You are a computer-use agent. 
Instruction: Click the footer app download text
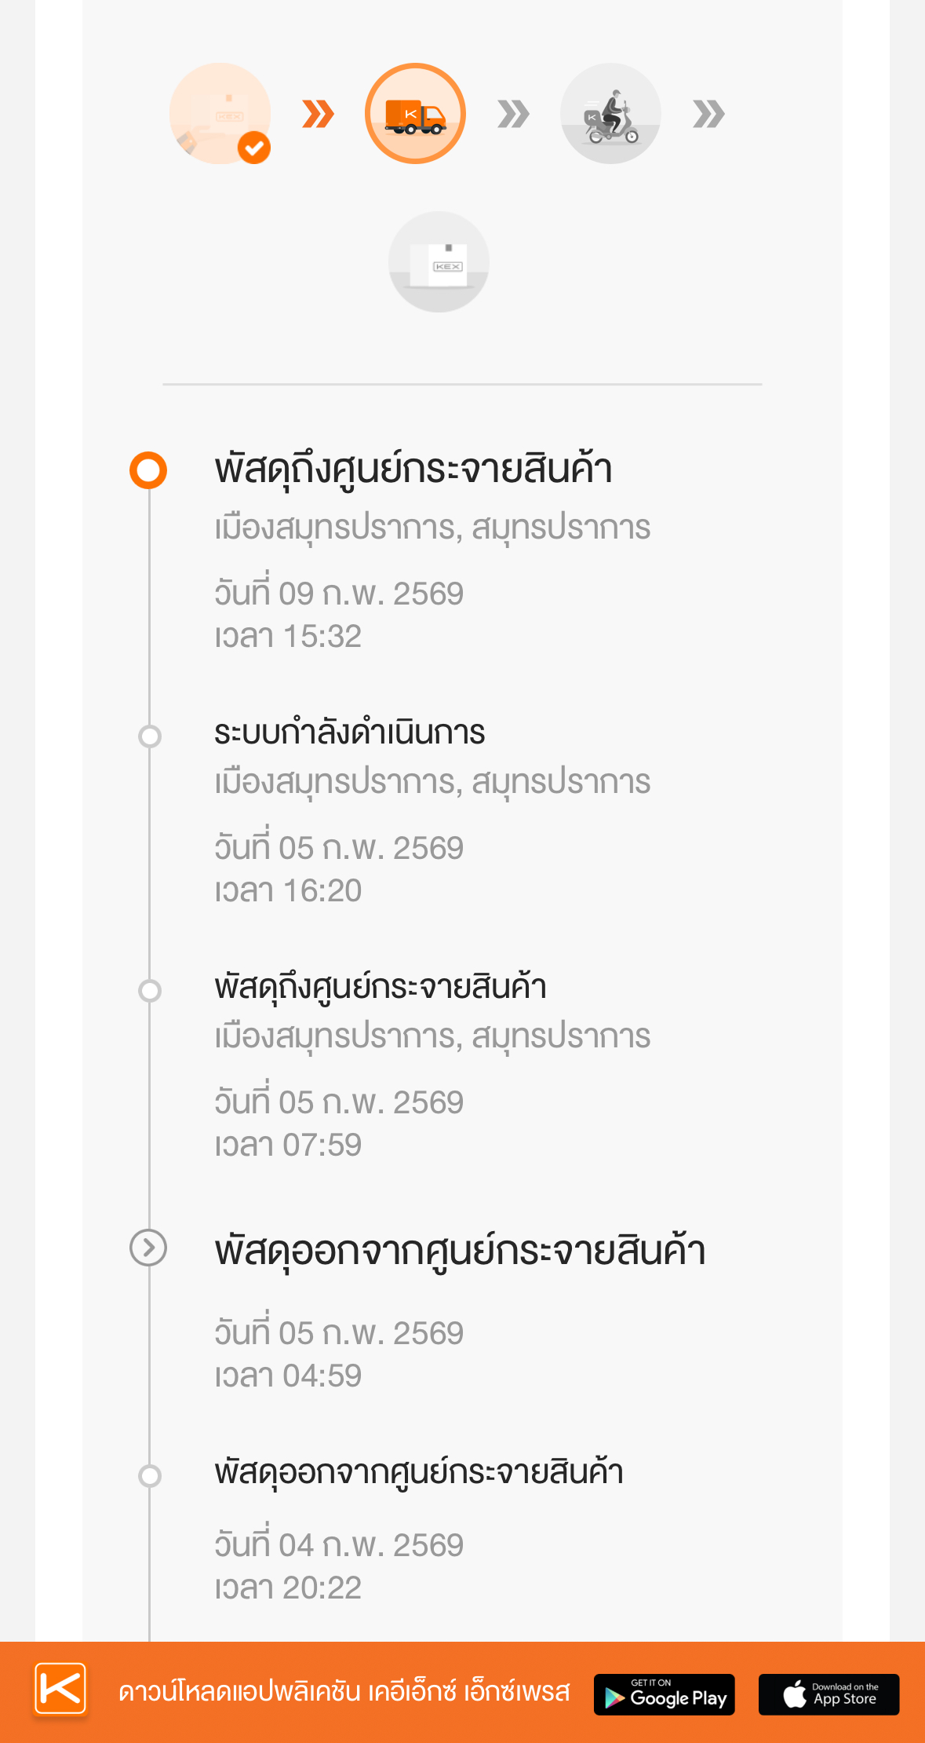[344, 1691]
